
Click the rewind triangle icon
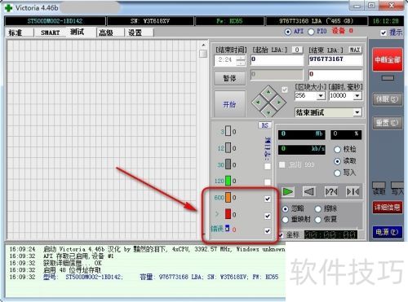click(x=309, y=192)
